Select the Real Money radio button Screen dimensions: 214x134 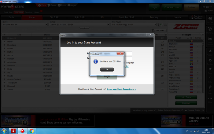192,16
